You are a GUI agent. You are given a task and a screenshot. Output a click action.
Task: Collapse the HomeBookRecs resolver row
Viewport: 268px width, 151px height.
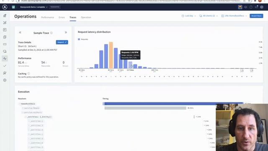point(20,104)
